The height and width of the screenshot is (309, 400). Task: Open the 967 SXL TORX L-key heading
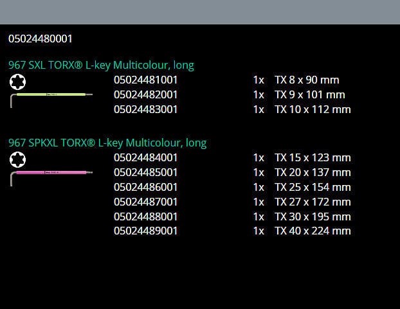click(x=101, y=65)
